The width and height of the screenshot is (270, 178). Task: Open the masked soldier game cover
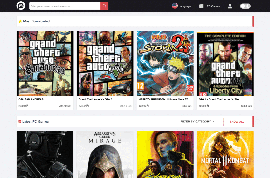[45, 155]
